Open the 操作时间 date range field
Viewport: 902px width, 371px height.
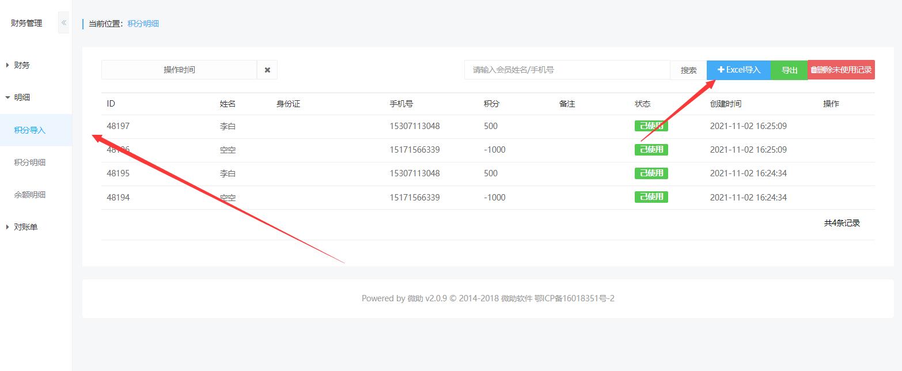(x=179, y=70)
